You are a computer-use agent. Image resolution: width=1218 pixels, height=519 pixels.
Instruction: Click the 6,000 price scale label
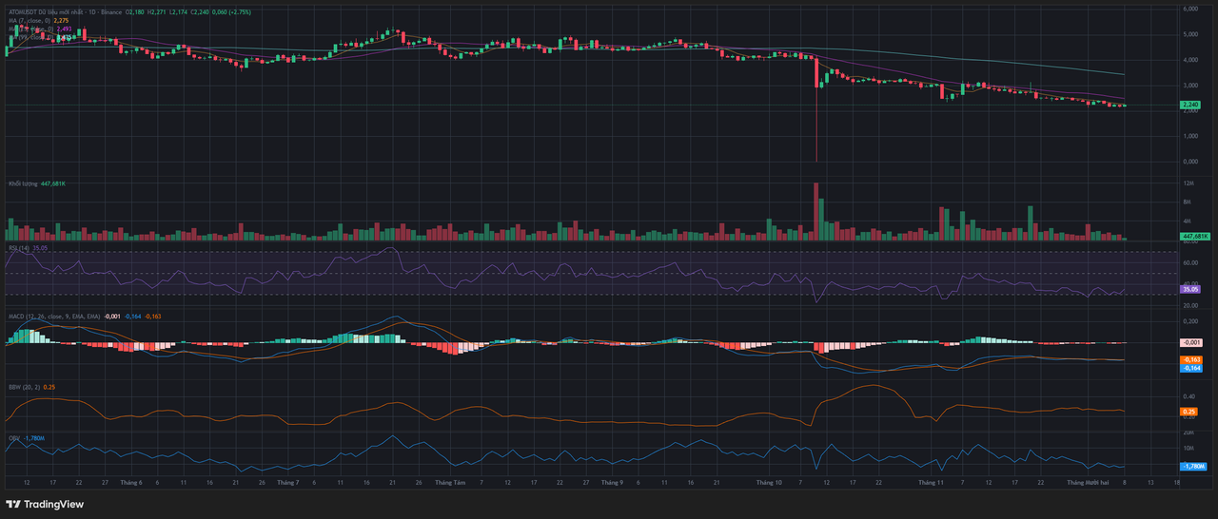(1189, 8)
